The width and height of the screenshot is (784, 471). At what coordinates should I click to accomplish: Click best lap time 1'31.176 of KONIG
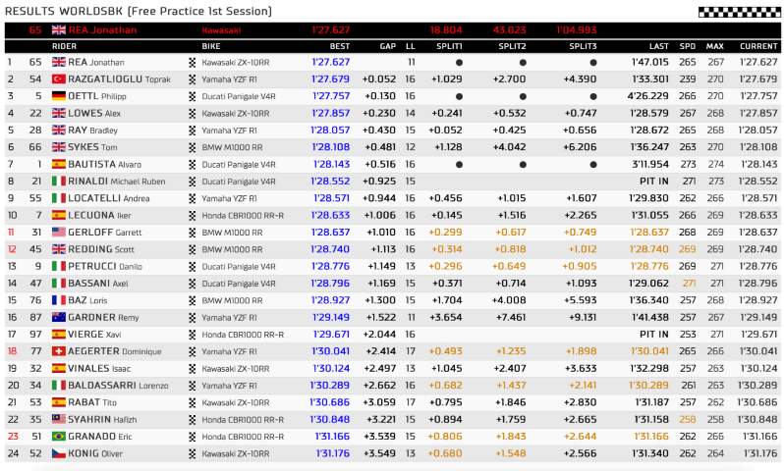(332, 453)
